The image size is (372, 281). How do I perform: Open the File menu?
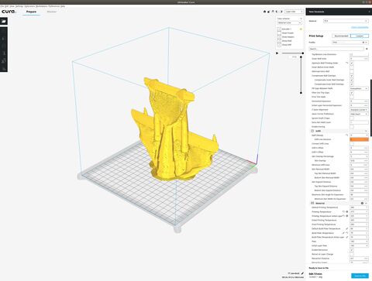pos(2,6)
